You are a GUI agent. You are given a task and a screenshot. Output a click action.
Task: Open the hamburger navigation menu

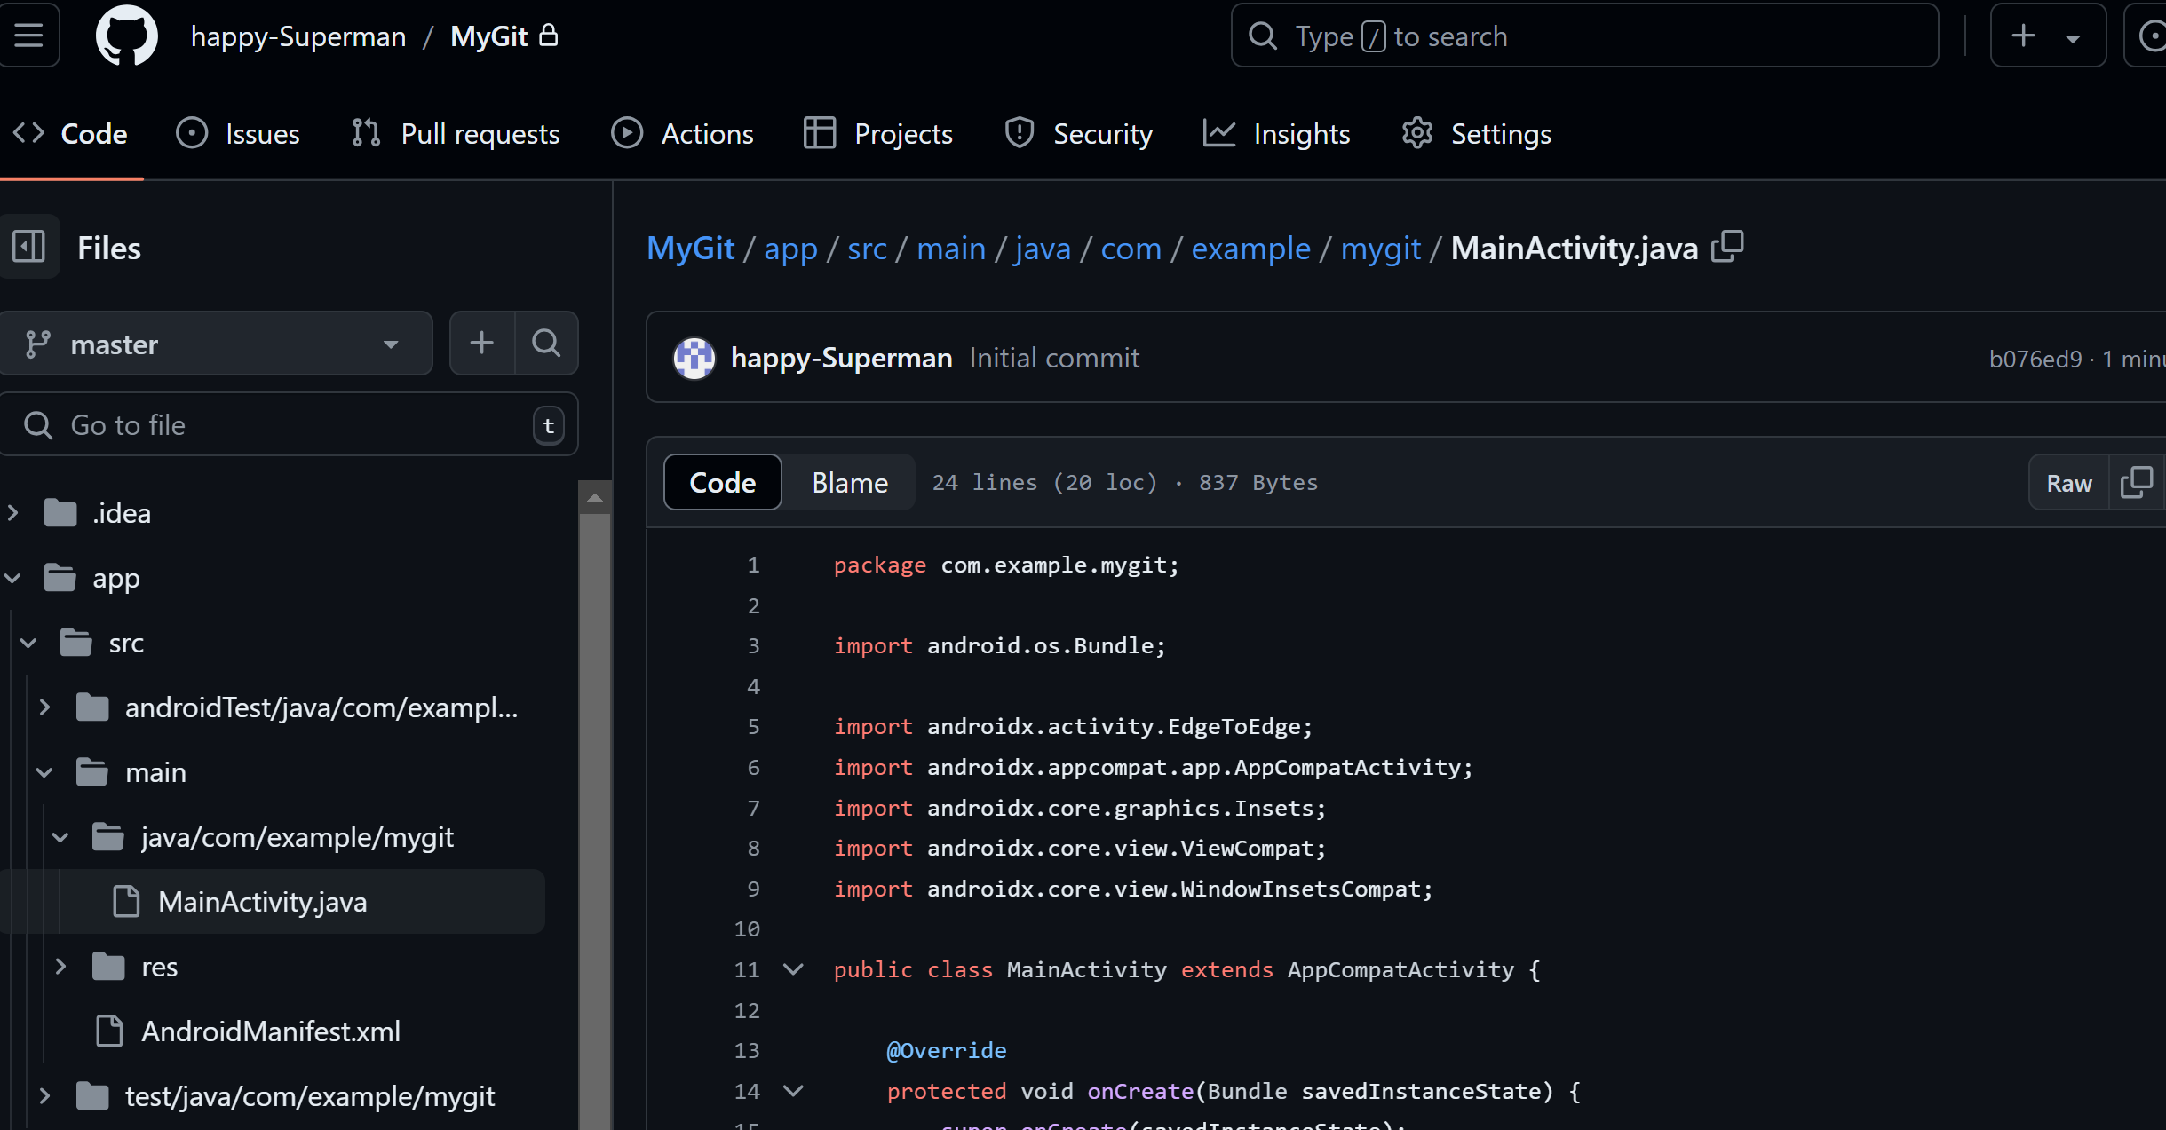click(28, 36)
